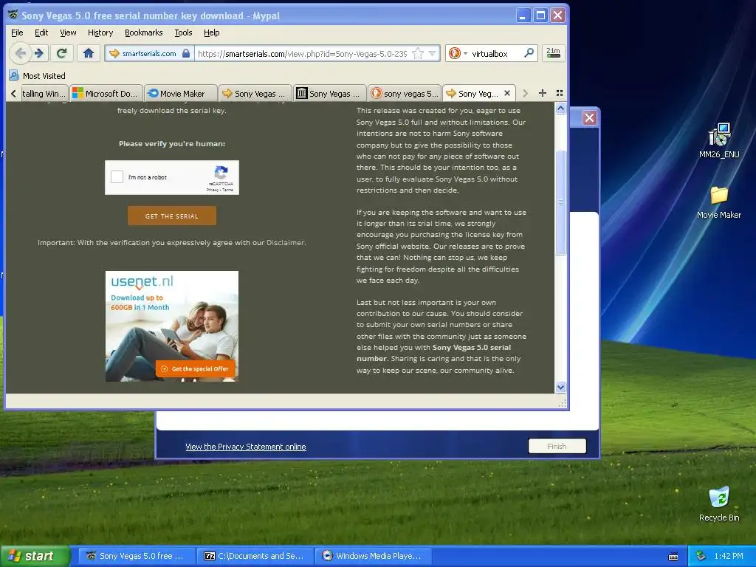Click the Mypal raccoon title bar icon
Viewport: 756px width, 567px height.
13,15
